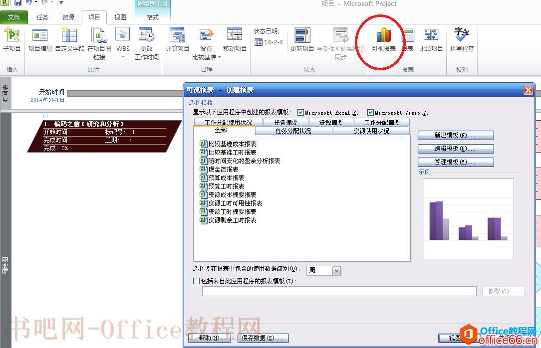Select 预算成本报表 template

(x=222, y=178)
